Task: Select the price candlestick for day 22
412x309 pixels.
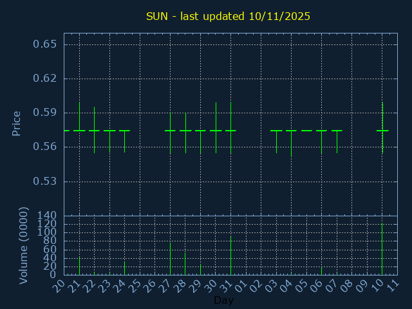Action: pos(95,130)
